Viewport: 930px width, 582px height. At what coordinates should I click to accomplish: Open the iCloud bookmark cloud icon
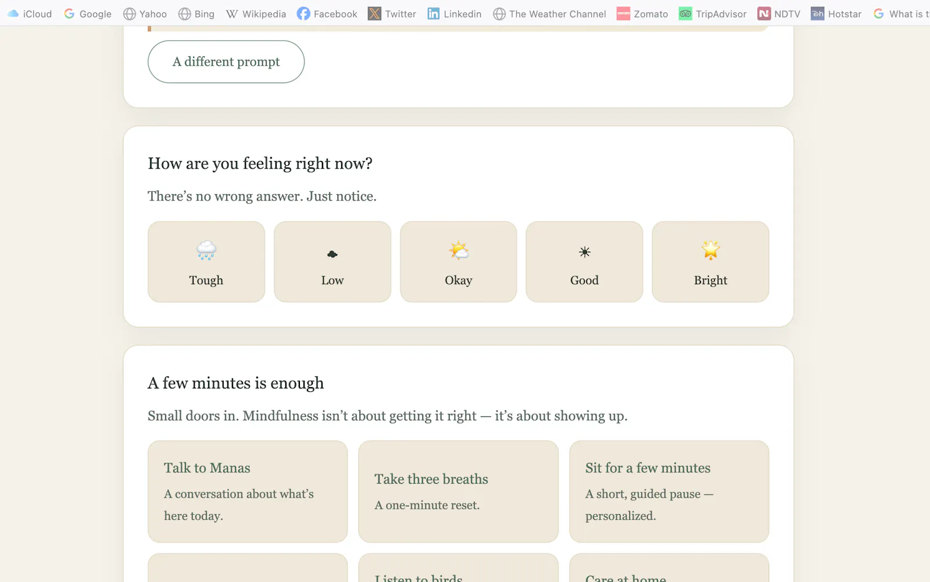tap(13, 13)
